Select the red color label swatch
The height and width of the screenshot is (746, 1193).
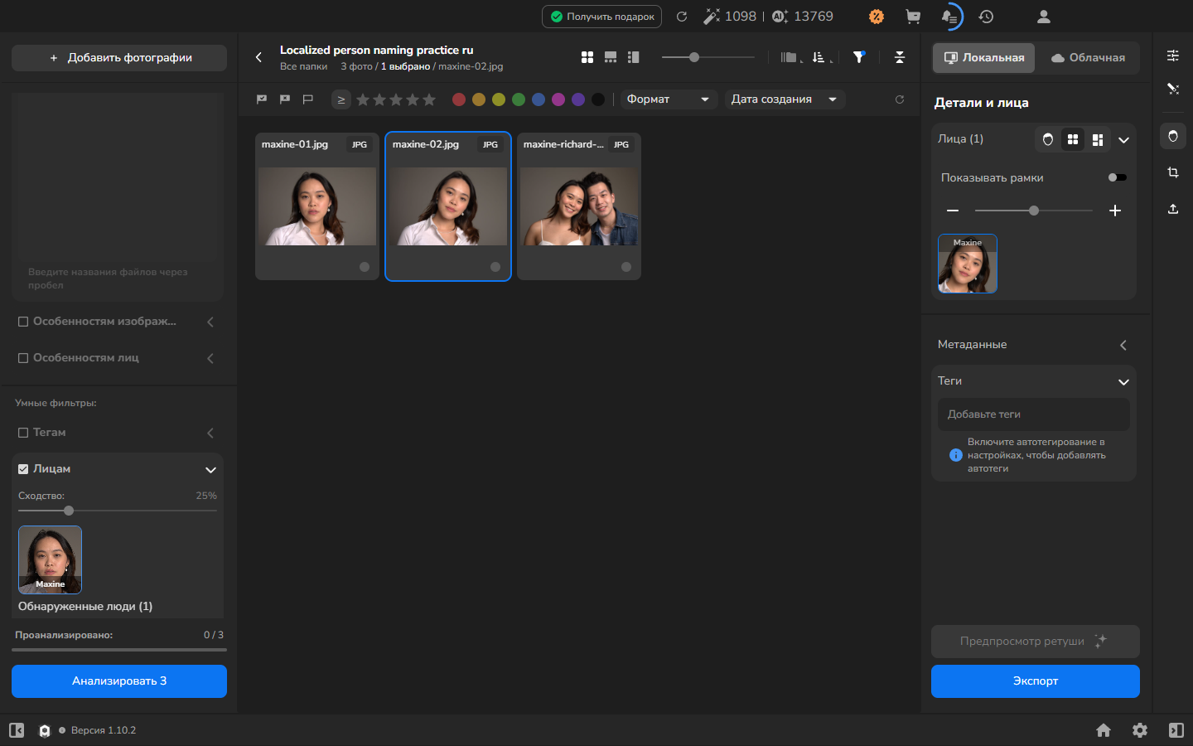459,99
